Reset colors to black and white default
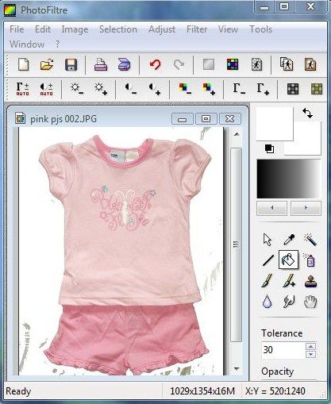The height and width of the screenshot is (404, 331). (269, 148)
